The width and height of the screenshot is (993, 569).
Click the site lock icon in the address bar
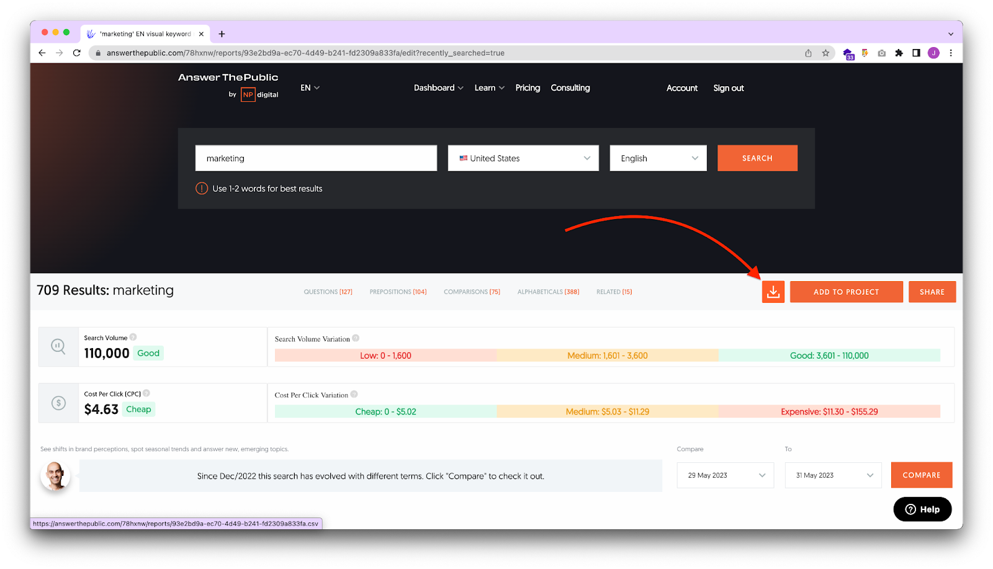(x=98, y=53)
